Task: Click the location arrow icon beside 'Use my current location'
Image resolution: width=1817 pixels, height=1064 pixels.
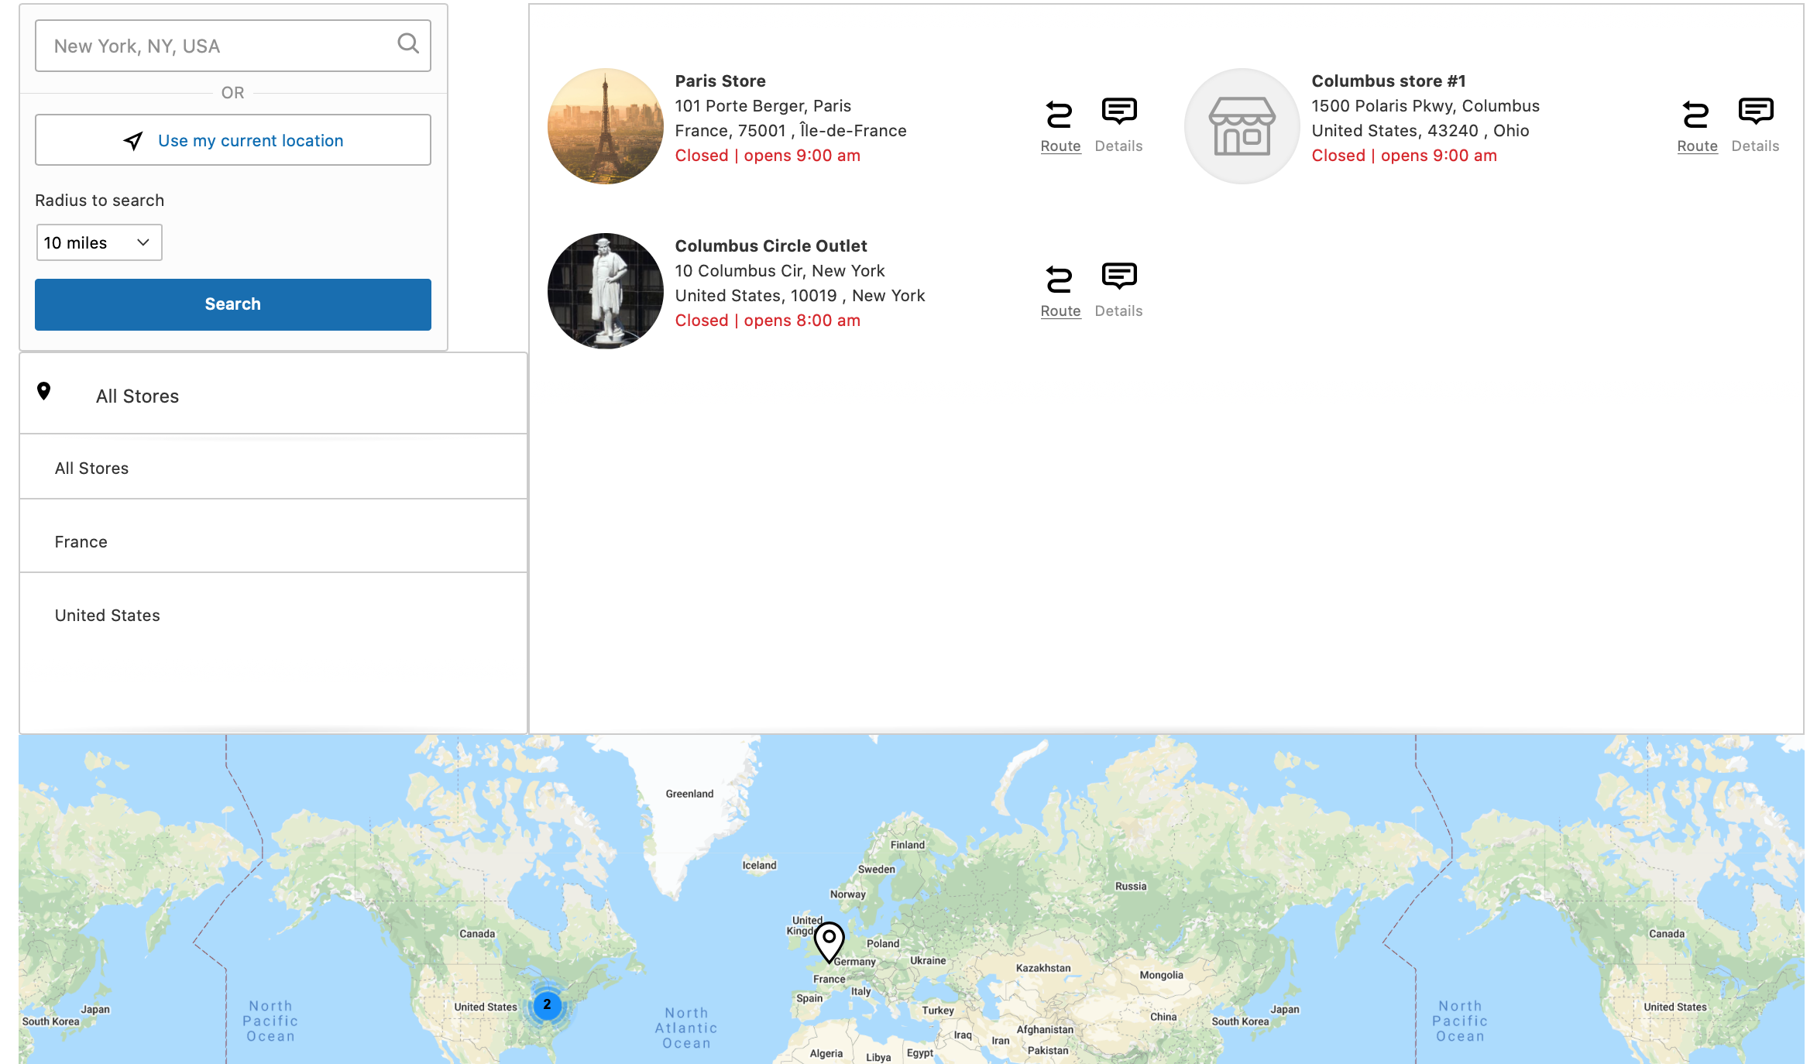Action: click(x=133, y=141)
